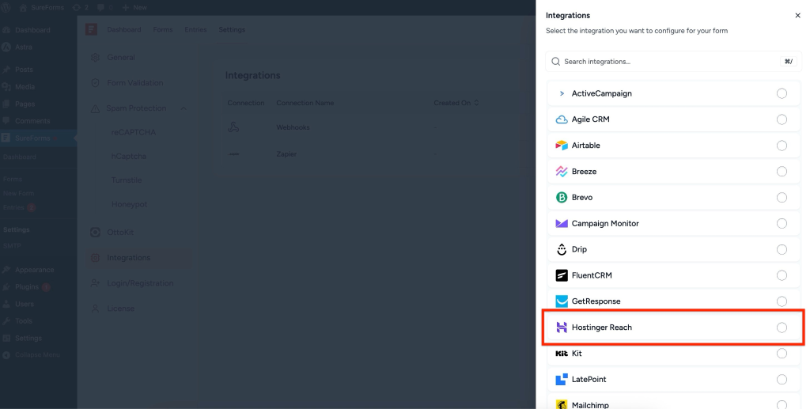Open the Entries tab in SureForms header
Viewport: 810px width, 409px height.
click(195, 30)
